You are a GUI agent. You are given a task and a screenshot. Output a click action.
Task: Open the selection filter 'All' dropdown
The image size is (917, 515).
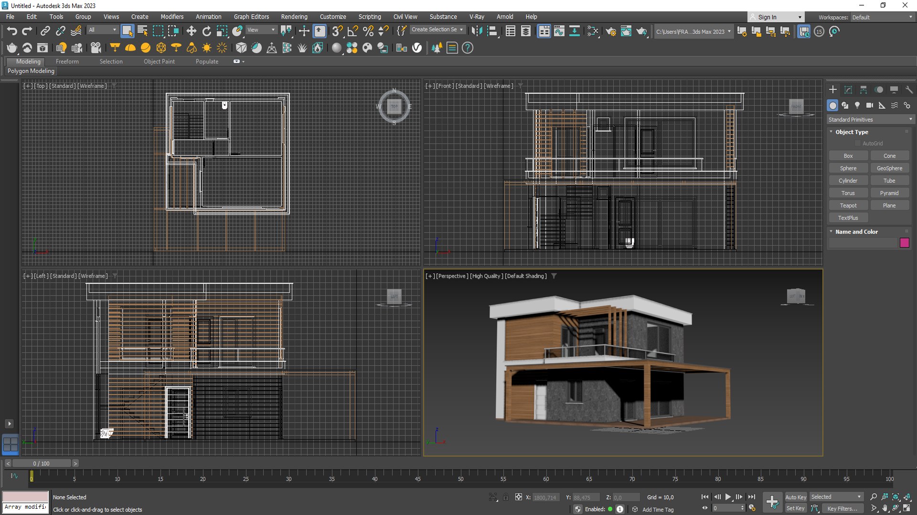(x=103, y=30)
